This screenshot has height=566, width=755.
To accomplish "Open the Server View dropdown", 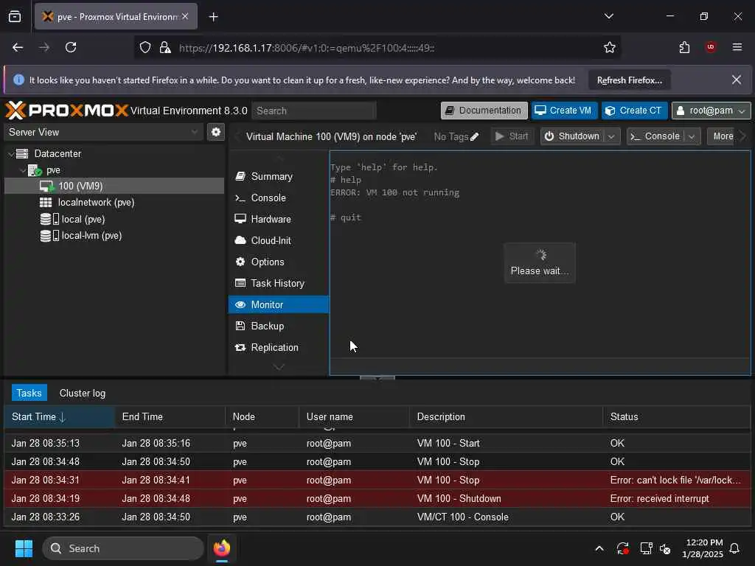I will [102, 133].
